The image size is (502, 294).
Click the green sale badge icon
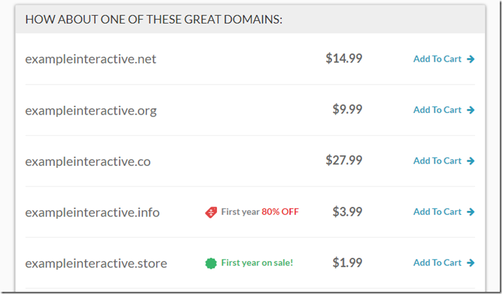[211, 263]
